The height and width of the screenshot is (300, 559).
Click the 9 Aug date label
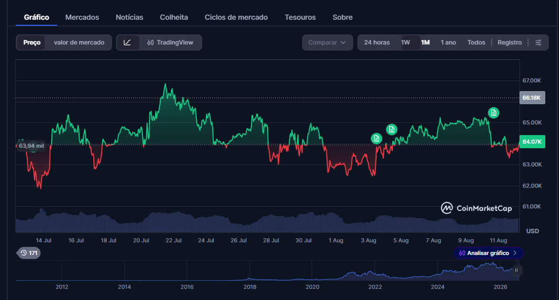pyautogui.click(x=466, y=241)
